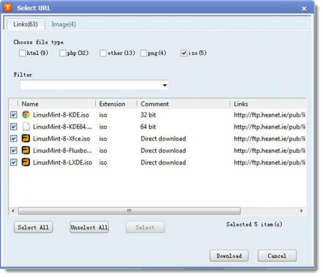The image size is (323, 277).
Task: Switch to the Image(4) tab
Action: click(64, 24)
